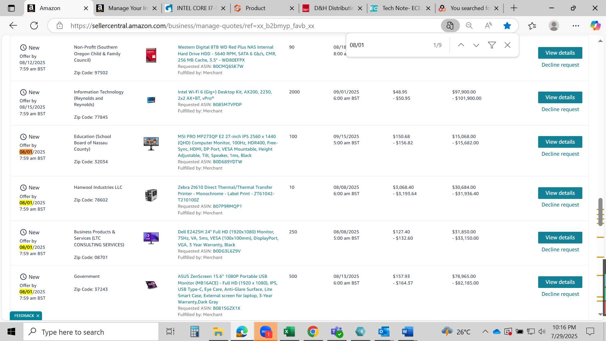Viewport: 606px width, 341px height.
Task: Open Edge Settings and more menu
Action: click(x=576, y=26)
